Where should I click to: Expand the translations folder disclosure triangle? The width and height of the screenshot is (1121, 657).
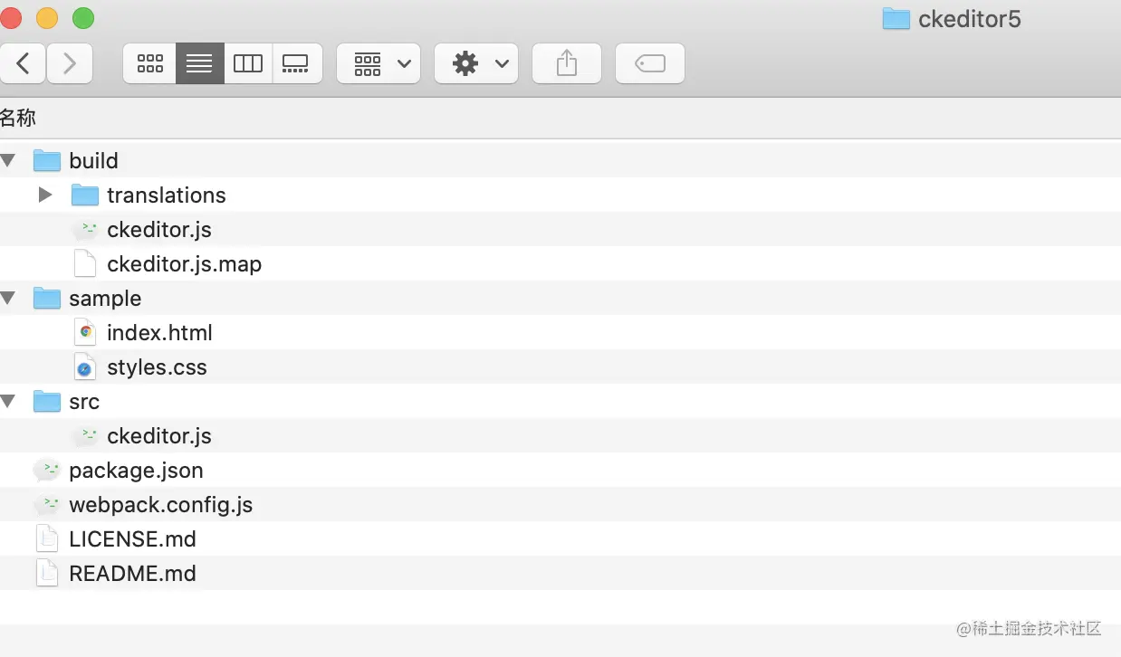tap(45, 195)
